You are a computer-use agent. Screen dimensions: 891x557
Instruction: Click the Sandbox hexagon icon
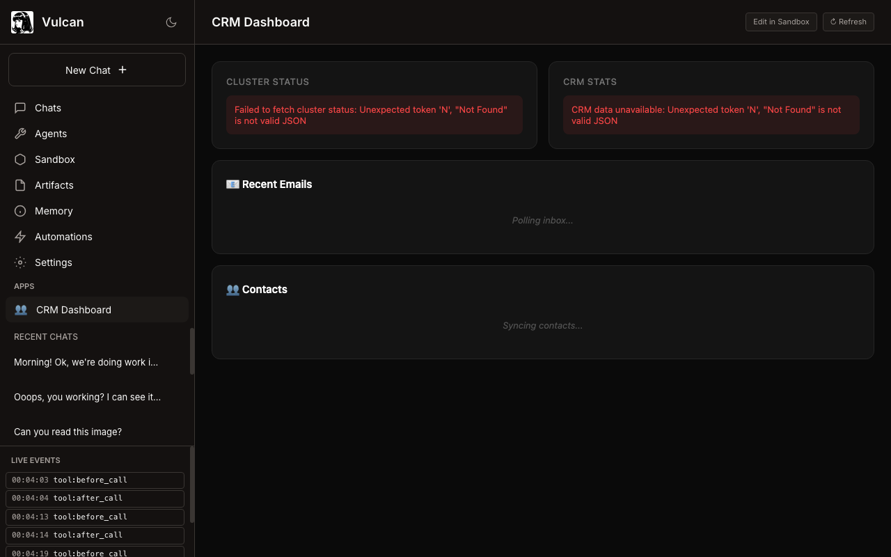point(20,159)
